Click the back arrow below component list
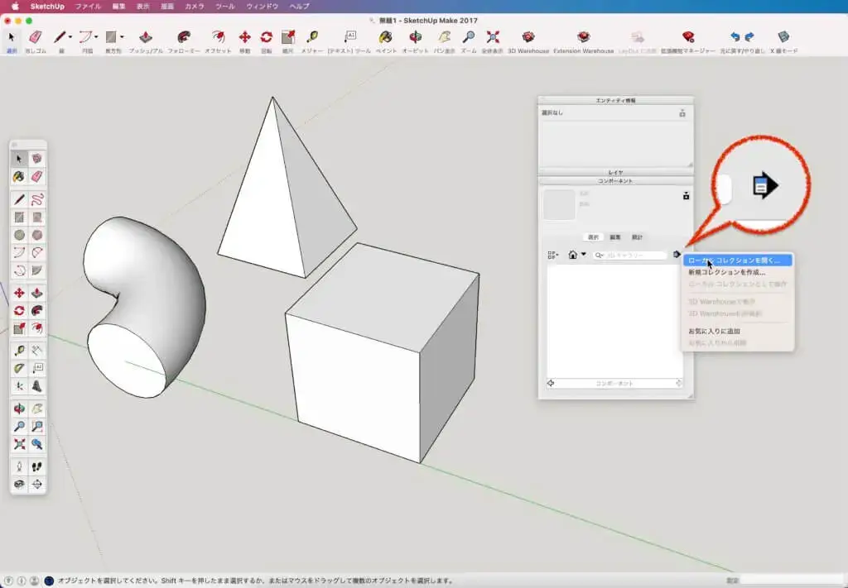 551,384
